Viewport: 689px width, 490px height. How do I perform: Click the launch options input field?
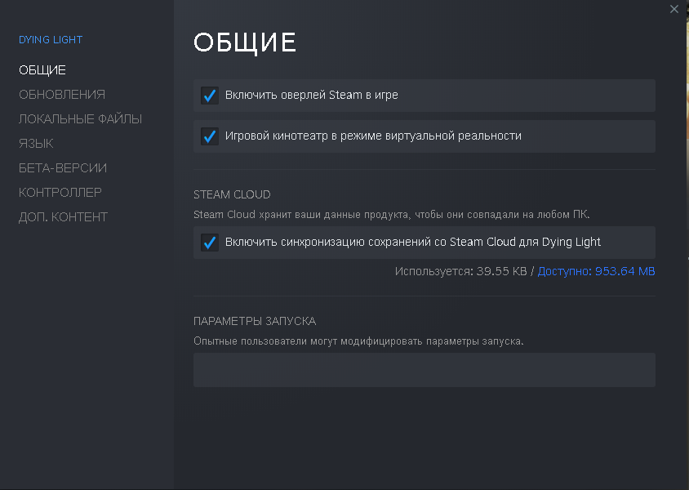coord(424,370)
